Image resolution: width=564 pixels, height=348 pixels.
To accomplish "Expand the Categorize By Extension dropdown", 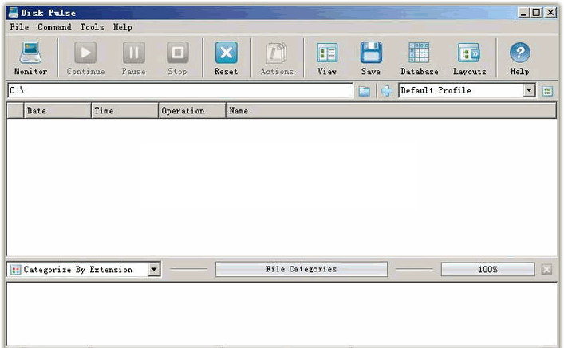I will click(154, 269).
